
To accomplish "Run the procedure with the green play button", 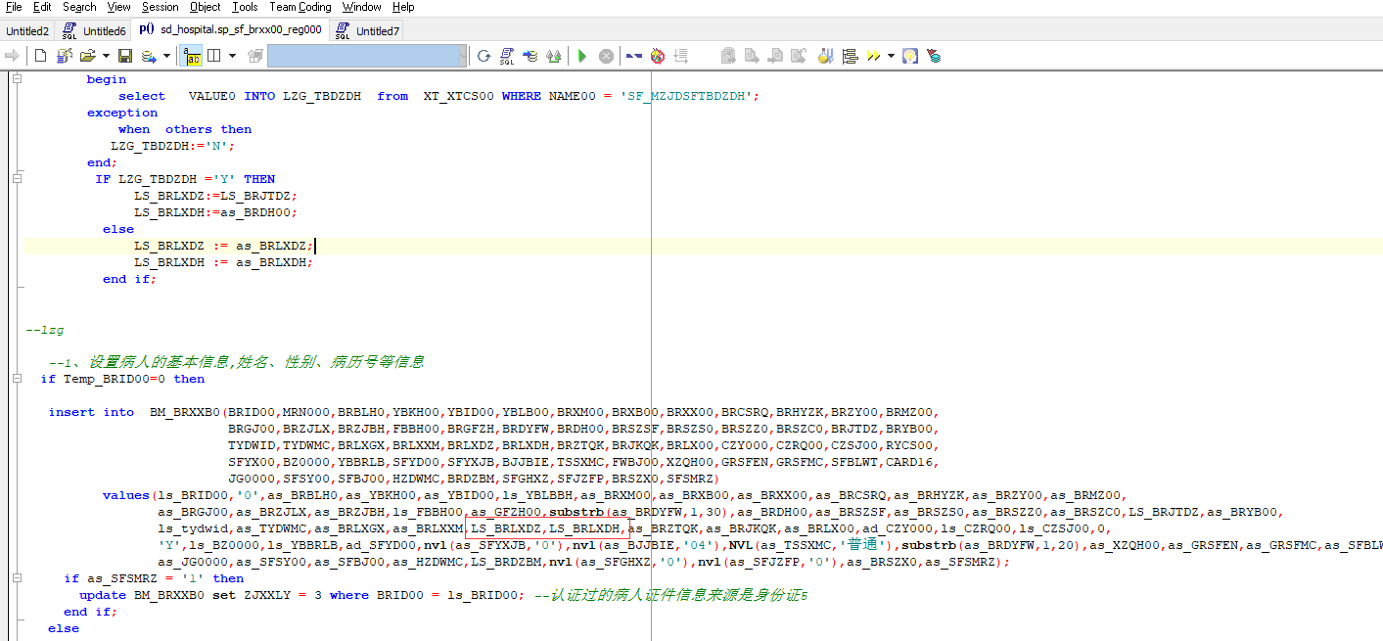I will click(x=582, y=56).
